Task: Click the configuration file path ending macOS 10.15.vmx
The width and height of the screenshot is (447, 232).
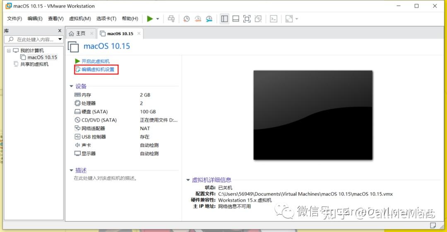Action: [x=305, y=194]
